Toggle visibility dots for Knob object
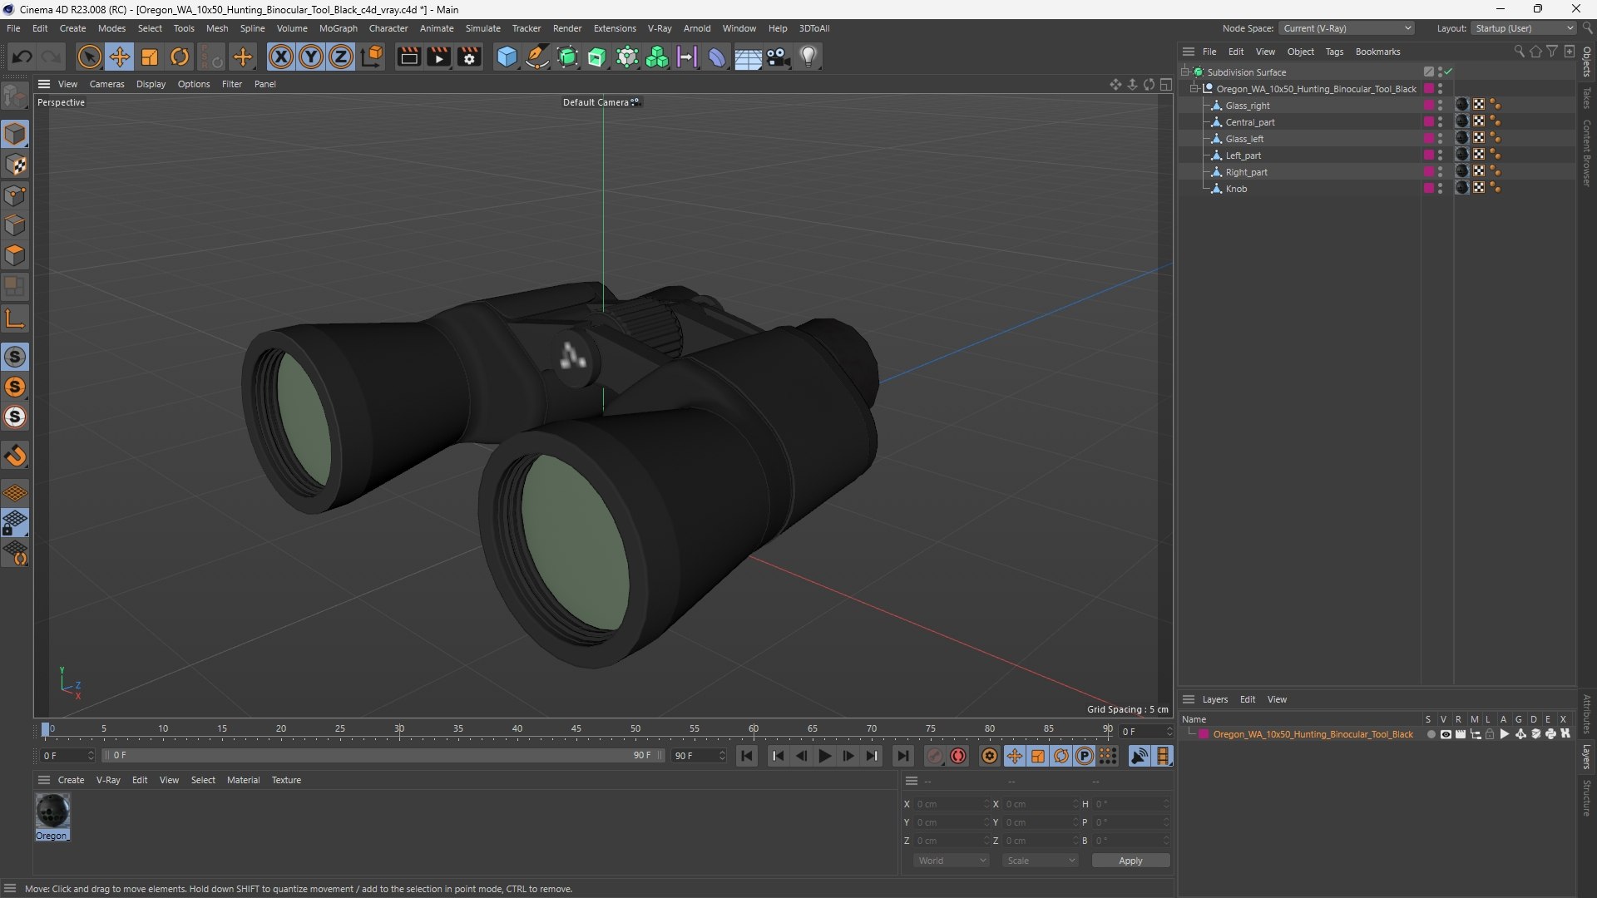1597x898 pixels. coord(1440,189)
